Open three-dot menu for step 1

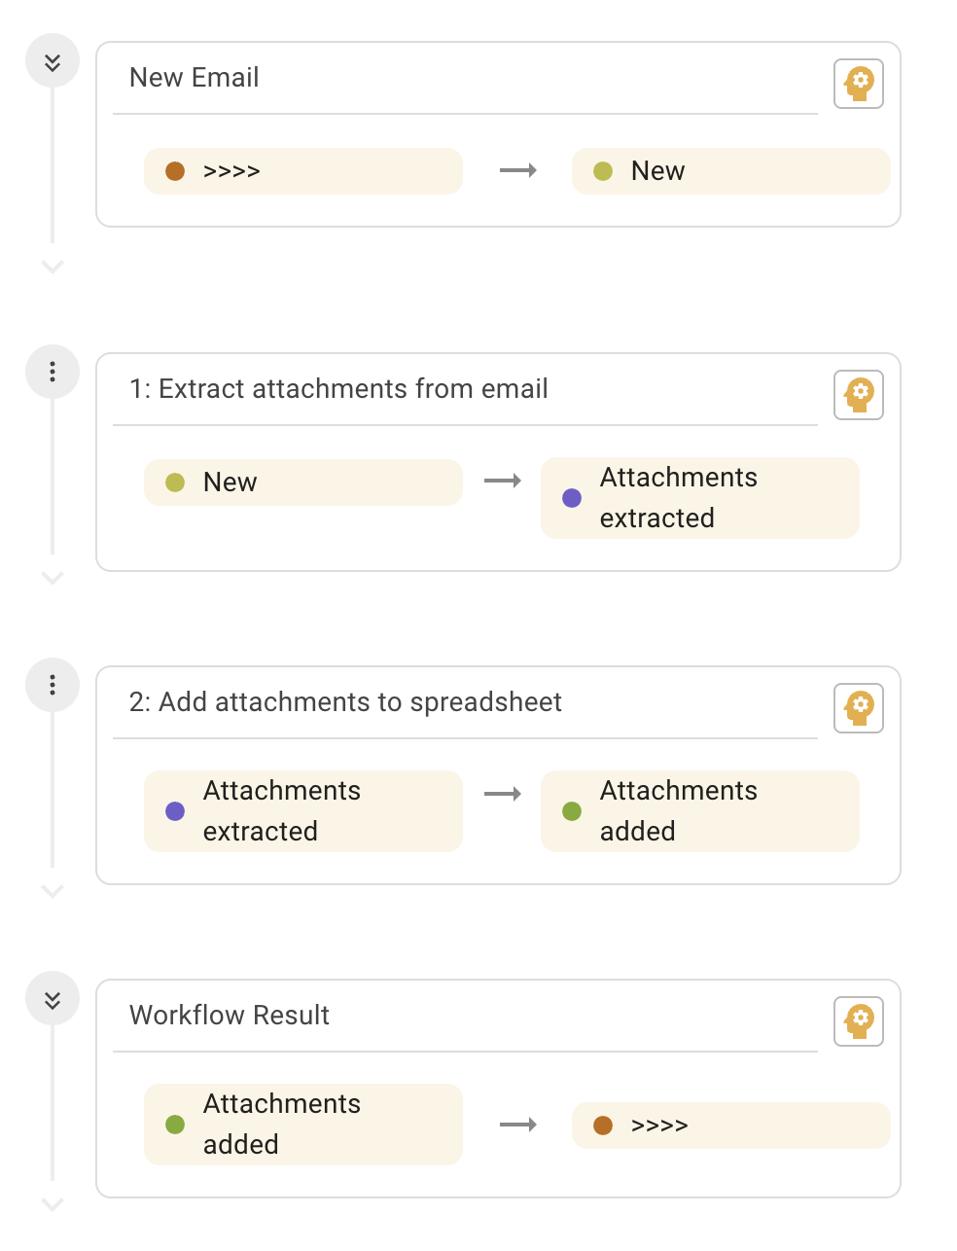[x=53, y=372]
